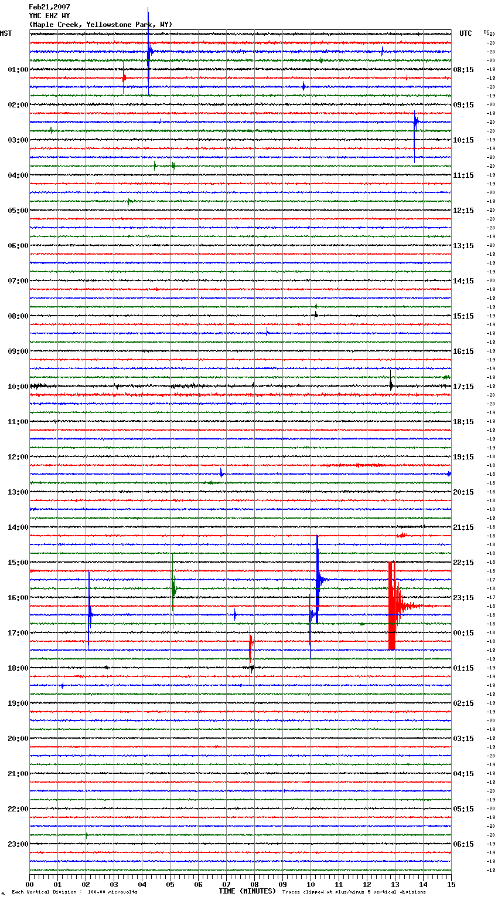498x900 pixels.
Task: Select the 02:00 MST row label
Action: click(18, 105)
